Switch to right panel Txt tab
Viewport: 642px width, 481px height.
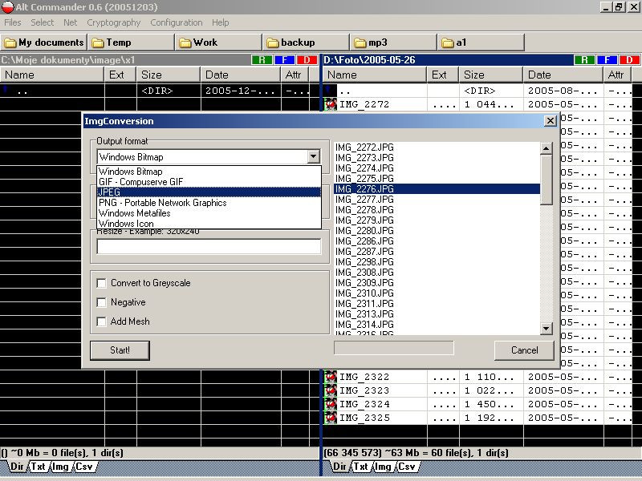360,467
